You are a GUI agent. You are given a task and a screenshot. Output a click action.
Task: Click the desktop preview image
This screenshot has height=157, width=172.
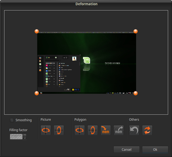coord(87,63)
